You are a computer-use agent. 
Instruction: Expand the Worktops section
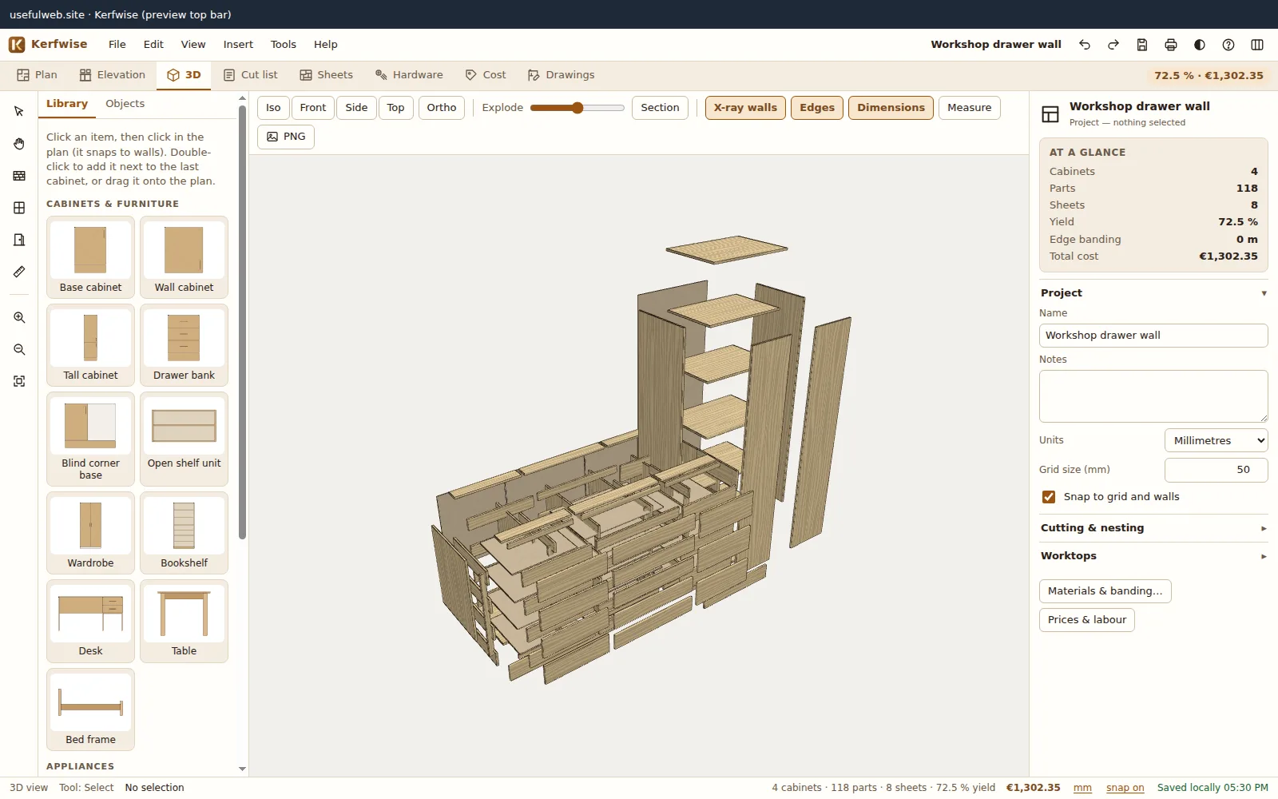1153,556
